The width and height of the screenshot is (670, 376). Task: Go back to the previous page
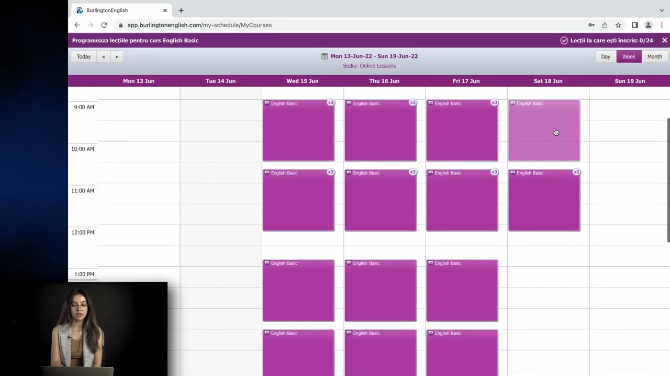coord(77,25)
